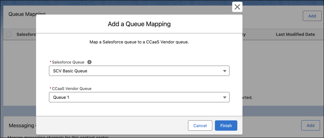Show info tooltip for Salesforce Queue
Image resolution: width=324 pixels, height=138 pixels.
click(x=89, y=62)
